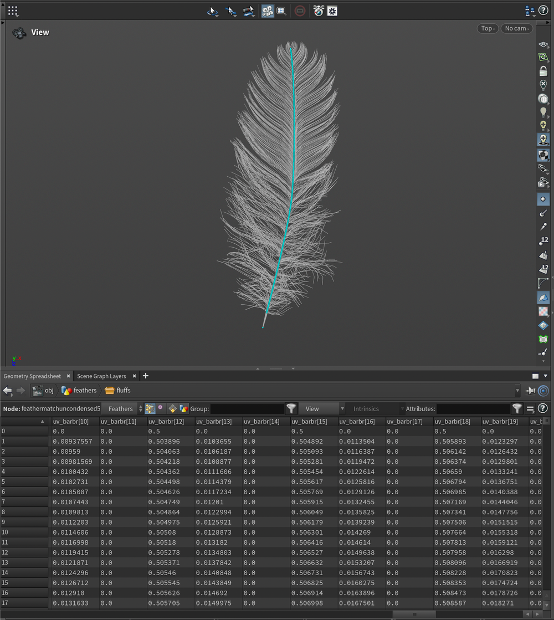Open the Feathers selector dropdown
Viewport: 554px width, 620px height.
point(120,408)
